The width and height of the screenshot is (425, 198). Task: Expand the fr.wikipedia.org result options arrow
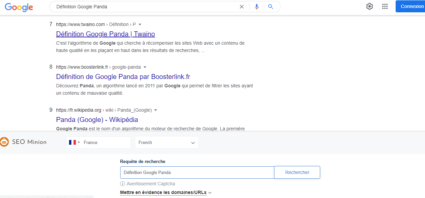[x=156, y=110]
